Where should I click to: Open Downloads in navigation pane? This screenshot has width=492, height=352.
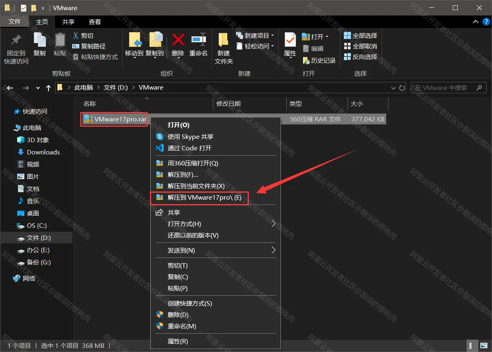[x=38, y=152]
